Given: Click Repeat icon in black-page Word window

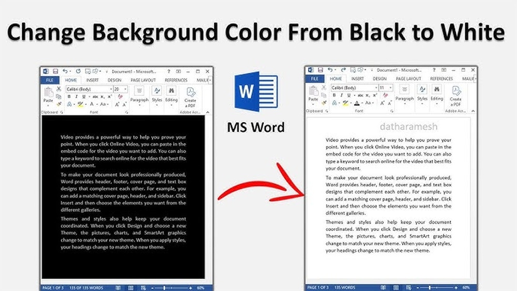Looking at the screenshot, I should pos(78,71).
